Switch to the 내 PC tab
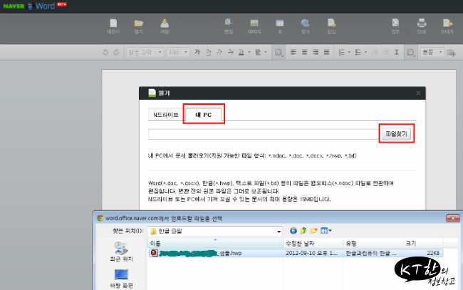This screenshot has height=290, width=463. click(204, 115)
